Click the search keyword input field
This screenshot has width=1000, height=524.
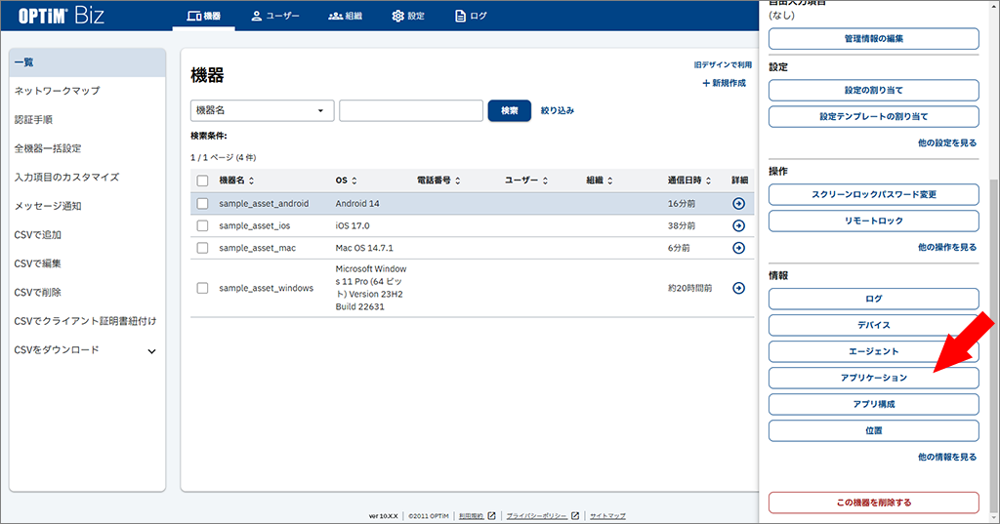[x=411, y=110]
